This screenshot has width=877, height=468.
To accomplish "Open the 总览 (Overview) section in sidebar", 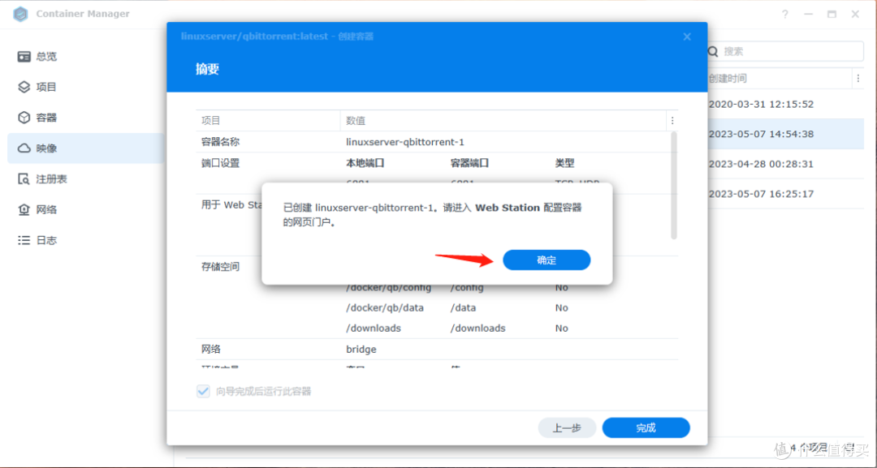I will 45,56.
